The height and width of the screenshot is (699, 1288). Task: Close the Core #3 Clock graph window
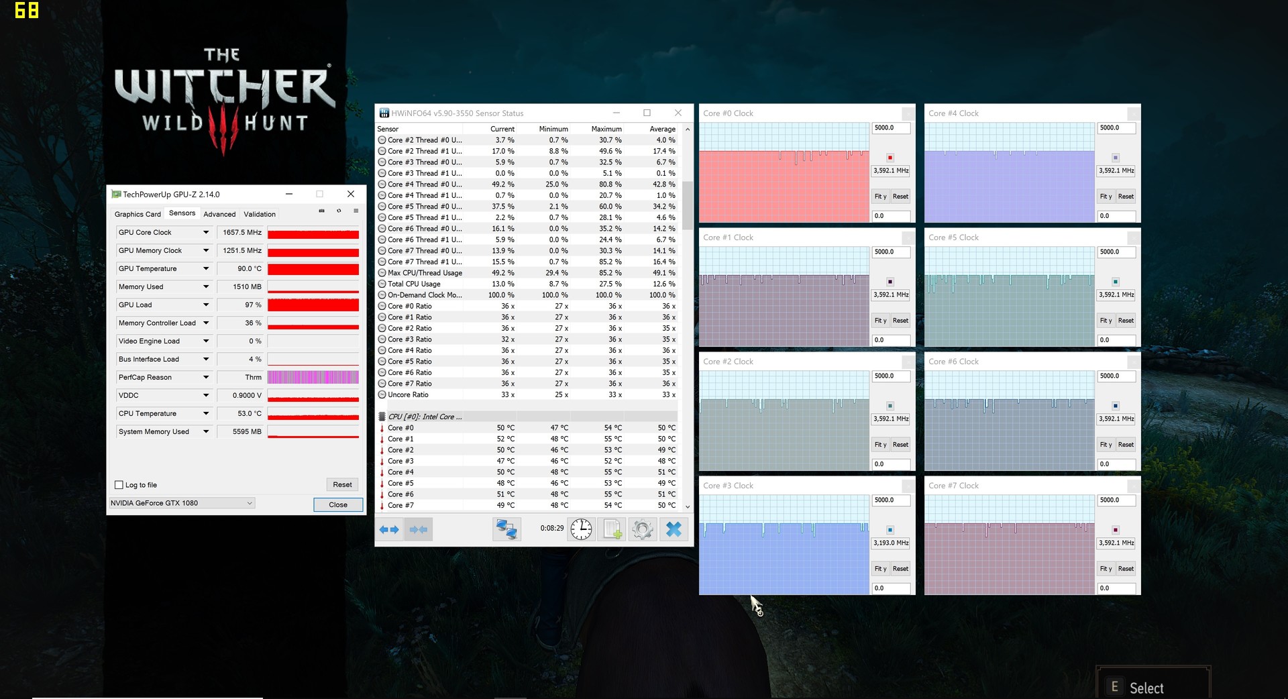click(x=908, y=486)
